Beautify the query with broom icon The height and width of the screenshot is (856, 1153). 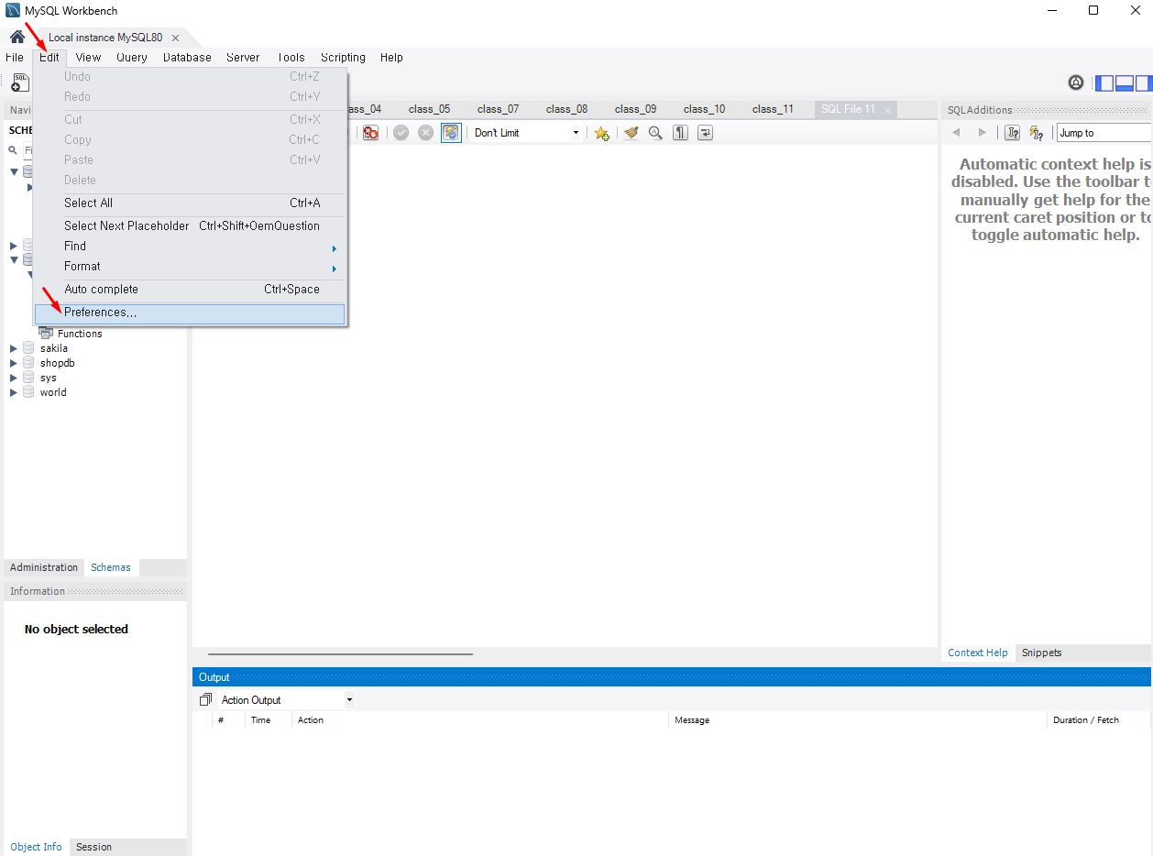pos(631,133)
